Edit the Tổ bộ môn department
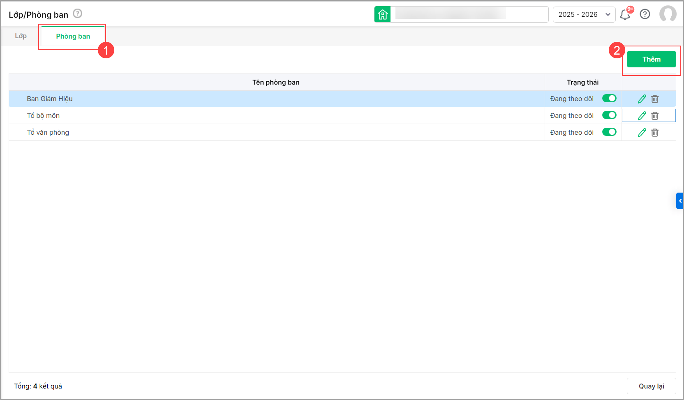 point(642,116)
